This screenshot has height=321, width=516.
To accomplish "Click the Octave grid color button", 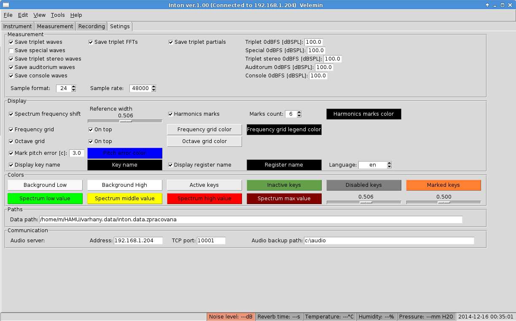I will pos(204,141).
